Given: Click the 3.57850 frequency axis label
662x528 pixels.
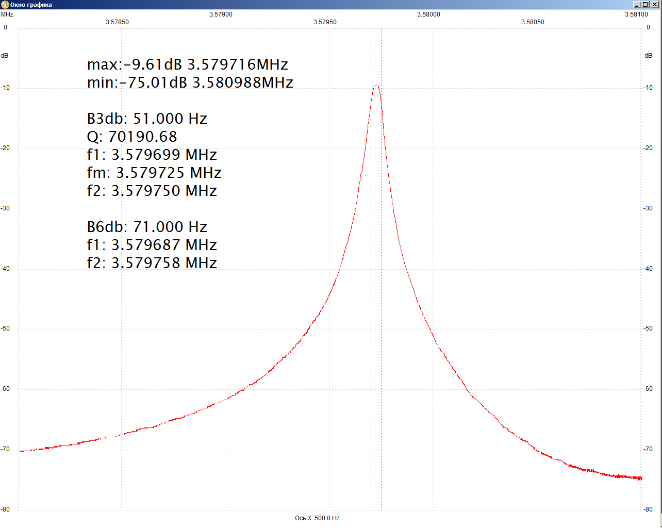Looking at the screenshot, I should [x=117, y=22].
